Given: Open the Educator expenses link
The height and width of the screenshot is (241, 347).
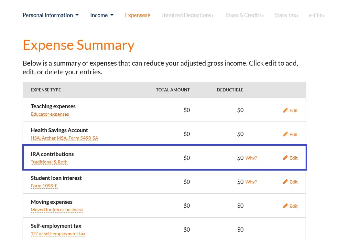Looking at the screenshot, I should (x=50, y=114).
